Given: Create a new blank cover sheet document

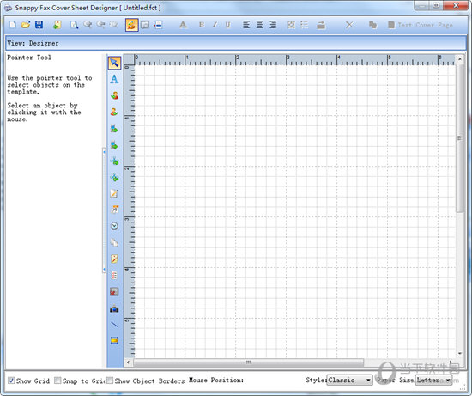Looking at the screenshot, I should (13, 25).
